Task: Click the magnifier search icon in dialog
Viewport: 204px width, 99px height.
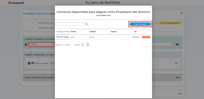Action: 86,24
